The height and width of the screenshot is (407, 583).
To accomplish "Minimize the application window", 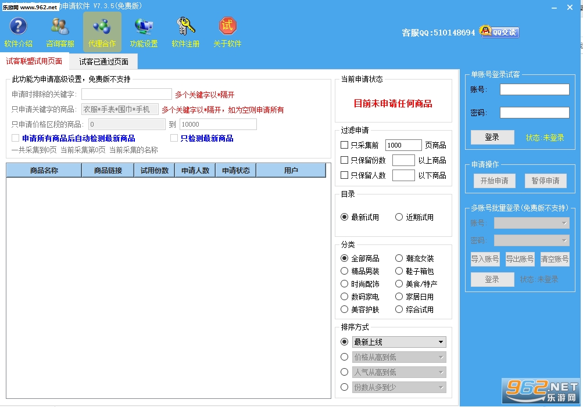I will pyautogui.click(x=554, y=8).
